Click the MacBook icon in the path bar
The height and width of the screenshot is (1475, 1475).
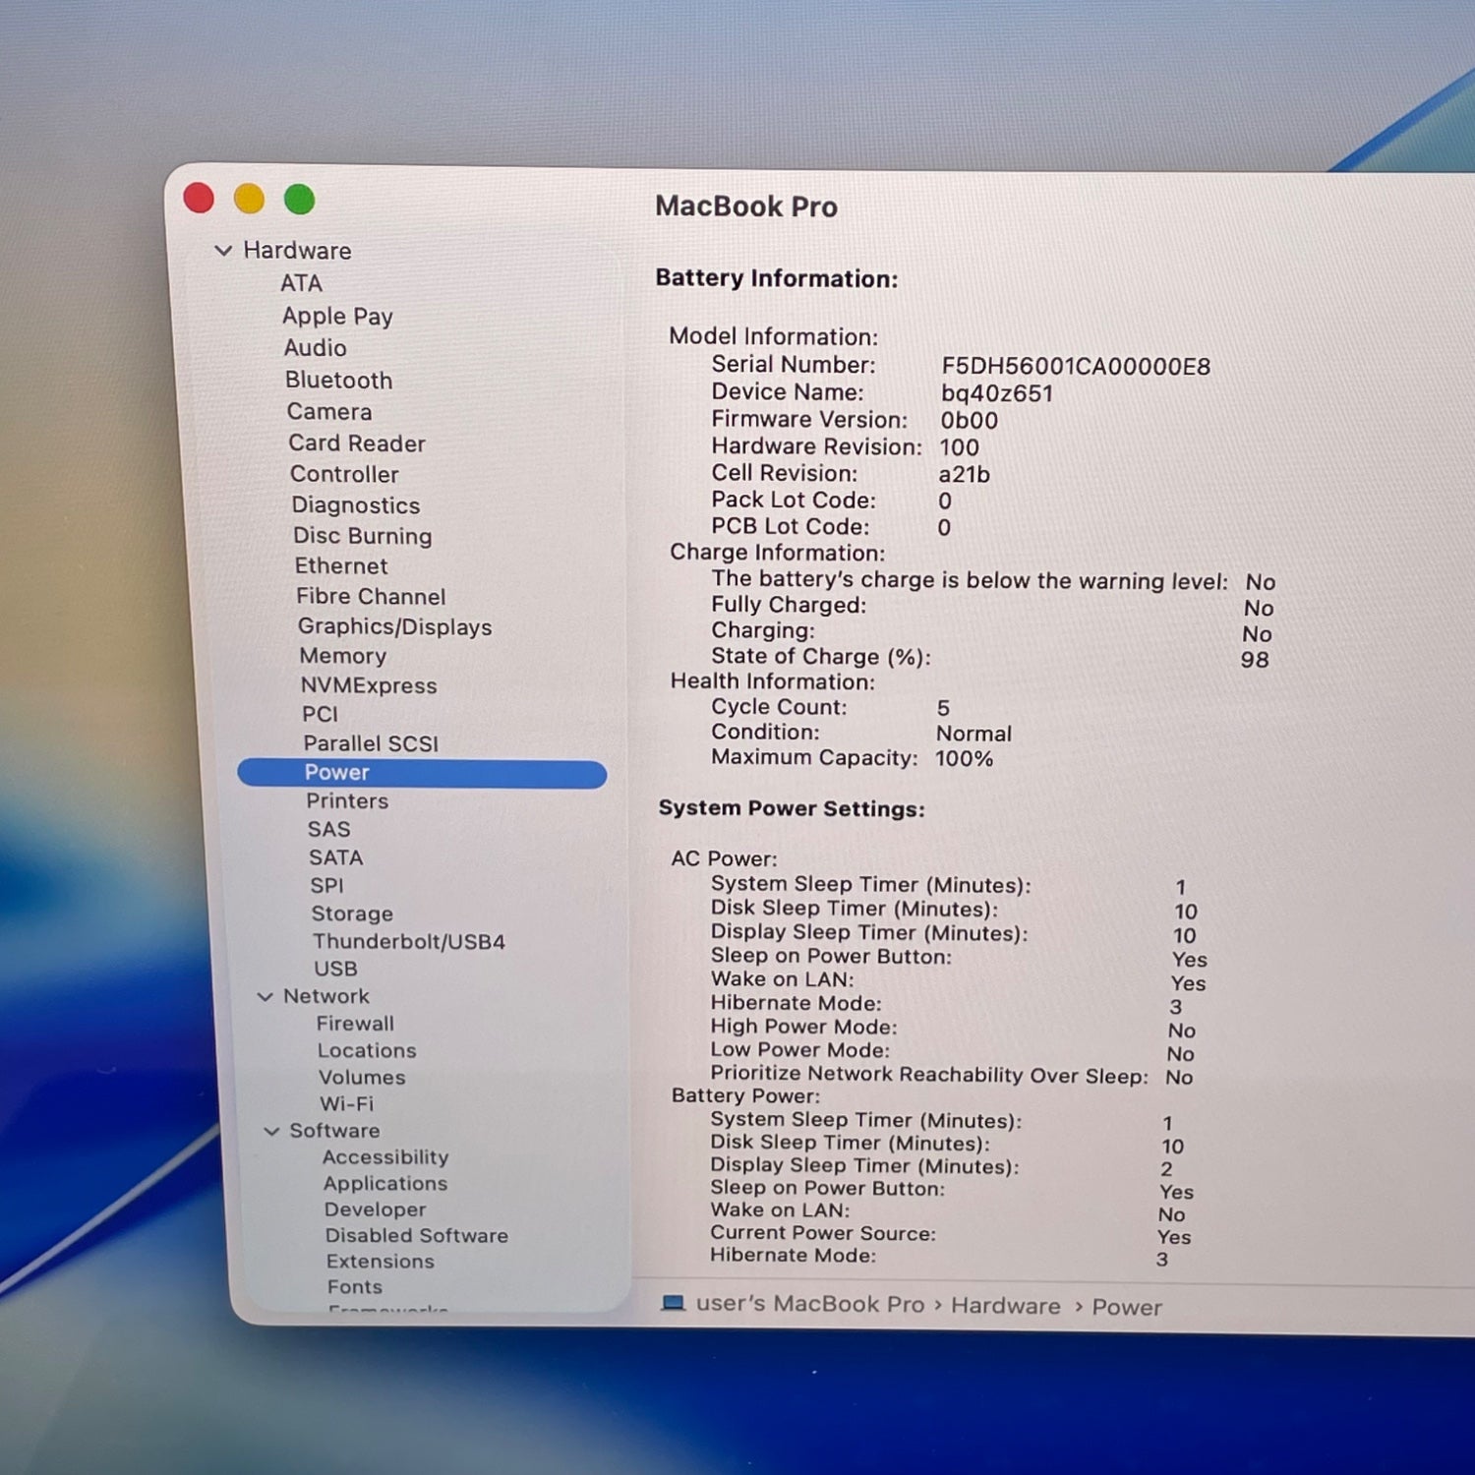click(x=674, y=1303)
